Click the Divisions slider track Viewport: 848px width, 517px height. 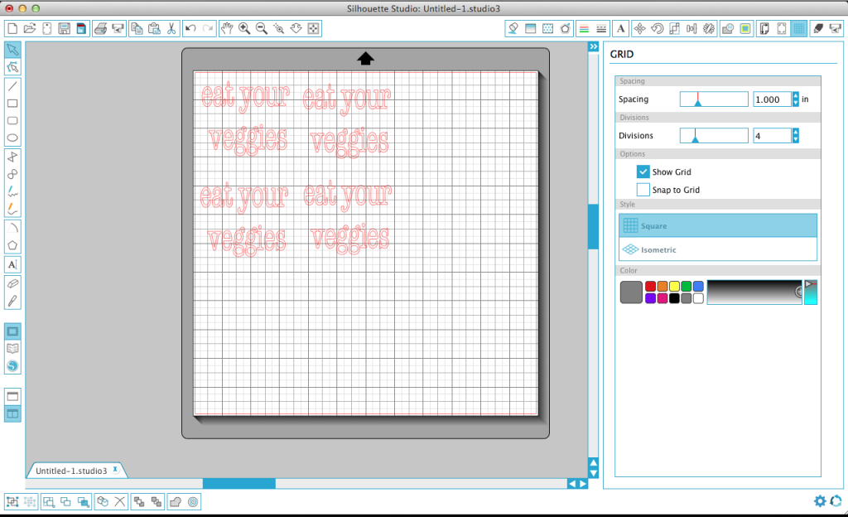point(714,135)
